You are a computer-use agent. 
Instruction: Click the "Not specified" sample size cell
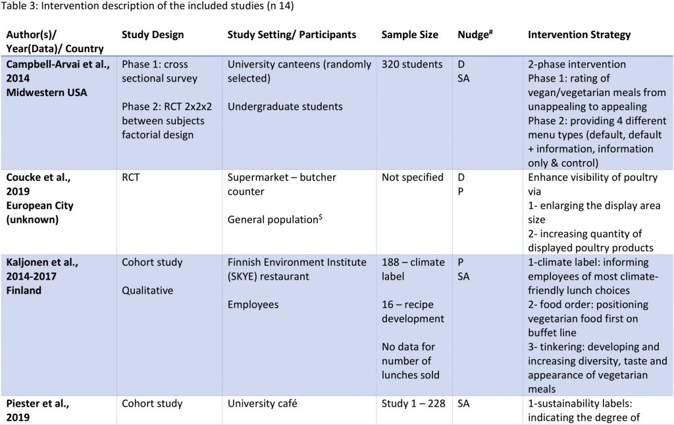tap(412, 178)
